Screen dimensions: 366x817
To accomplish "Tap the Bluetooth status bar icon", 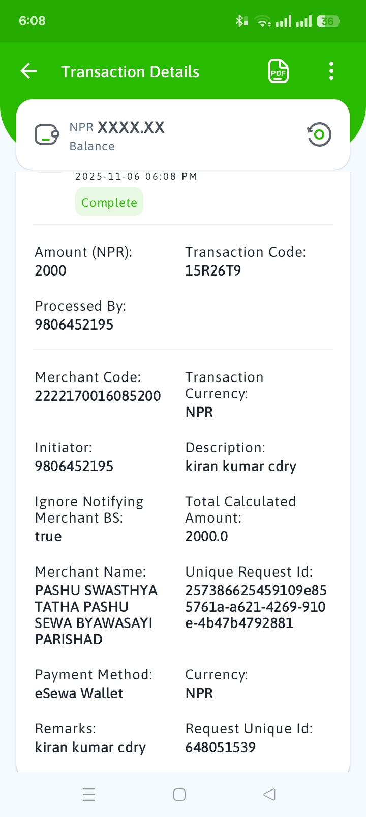I will click(241, 21).
